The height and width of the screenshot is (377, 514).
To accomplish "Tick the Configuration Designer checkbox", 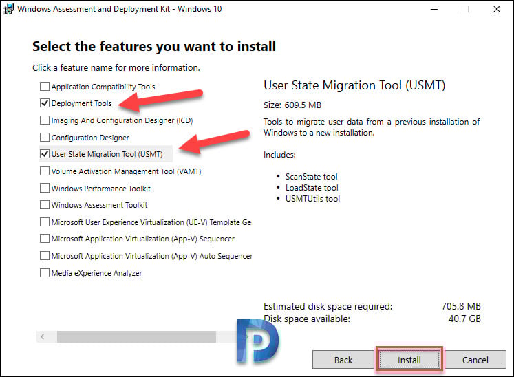I will tap(44, 138).
